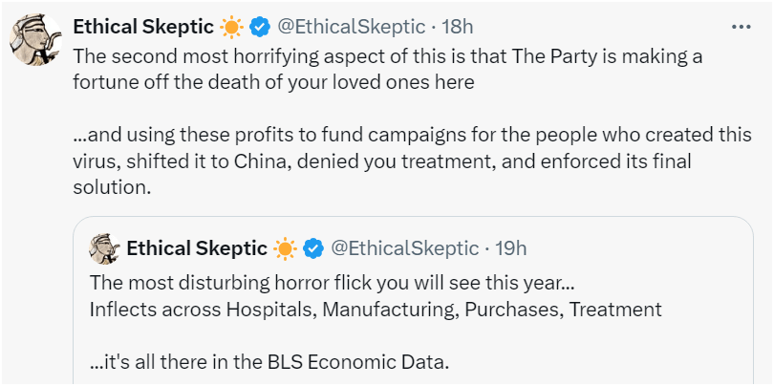Click the Ethical Skeptic name in quoted tweet
Image resolution: width=774 pixels, height=386 pixels.
pyautogui.click(x=196, y=248)
